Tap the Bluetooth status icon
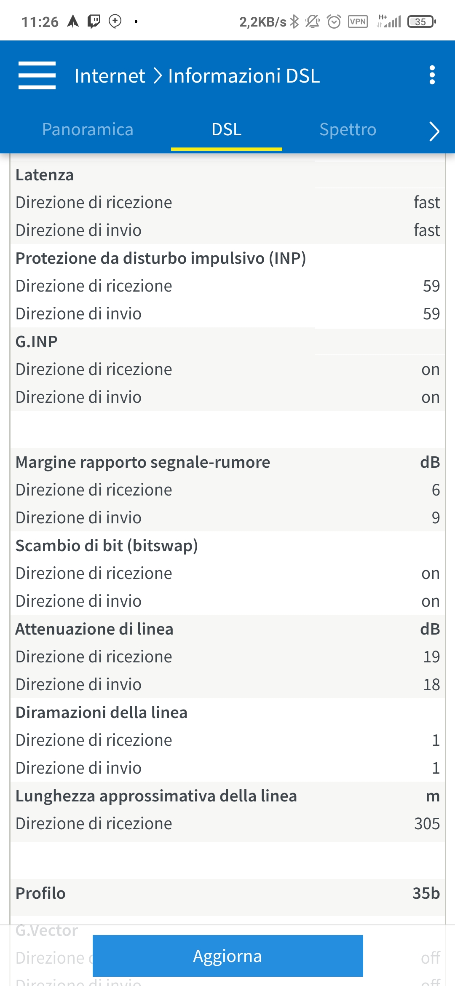The image size is (455, 986). pyautogui.click(x=294, y=21)
